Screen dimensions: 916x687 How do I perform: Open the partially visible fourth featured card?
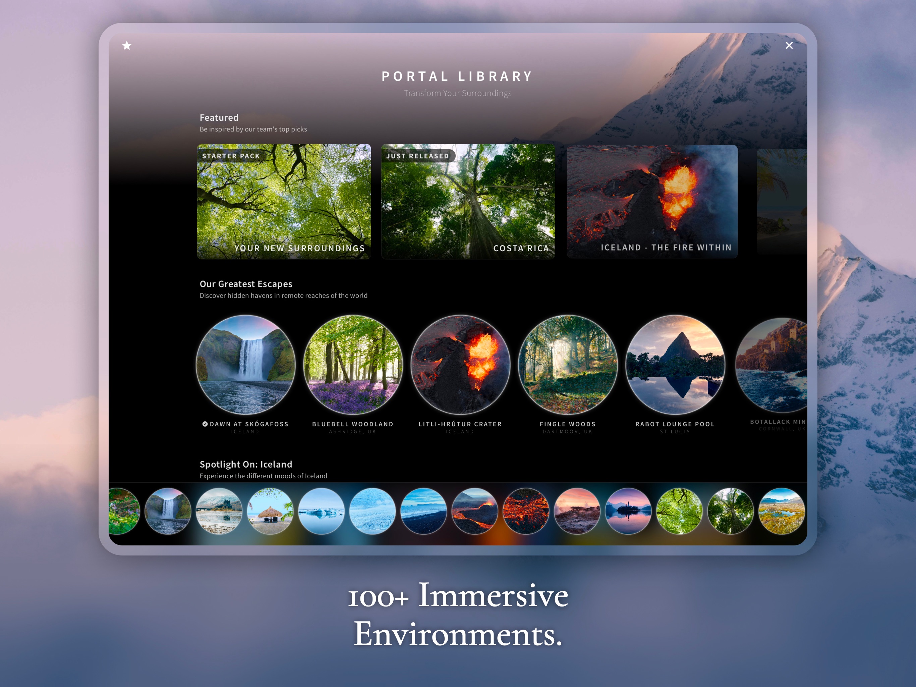click(x=782, y=201)
